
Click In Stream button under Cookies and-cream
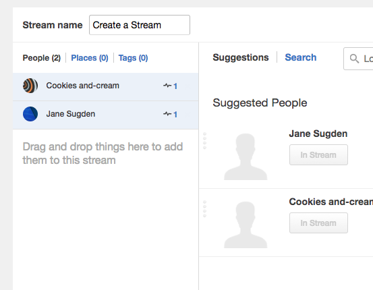(x=318, y=223)
